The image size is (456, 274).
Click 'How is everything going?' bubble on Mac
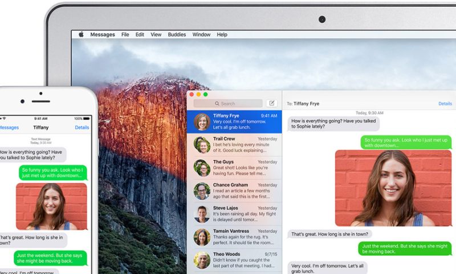(x=333, y=123)
